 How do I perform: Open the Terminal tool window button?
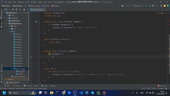click(28, 86)
